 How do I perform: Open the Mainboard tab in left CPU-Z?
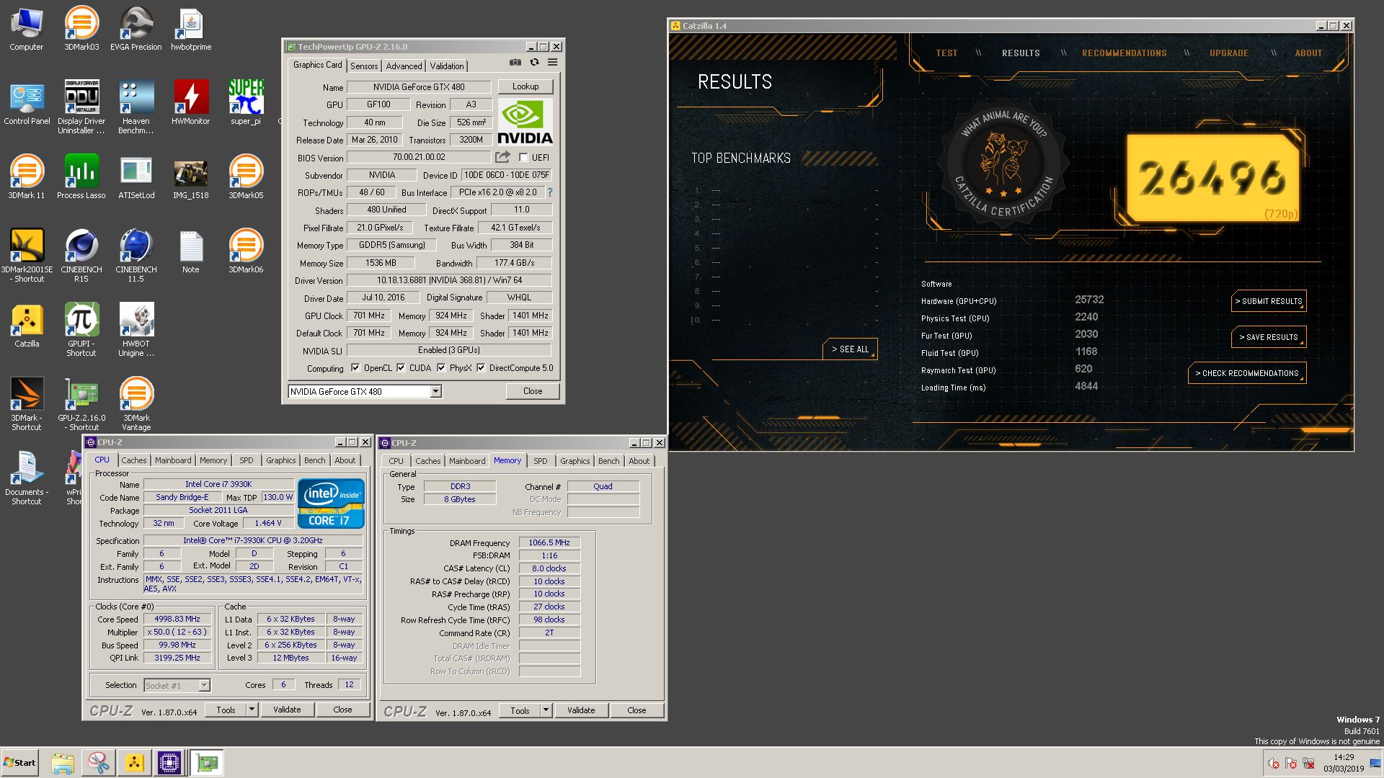pos(173,460)
